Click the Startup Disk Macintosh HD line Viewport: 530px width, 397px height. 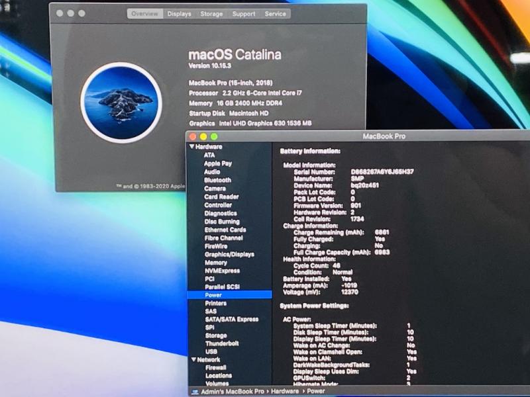(229, 113)
